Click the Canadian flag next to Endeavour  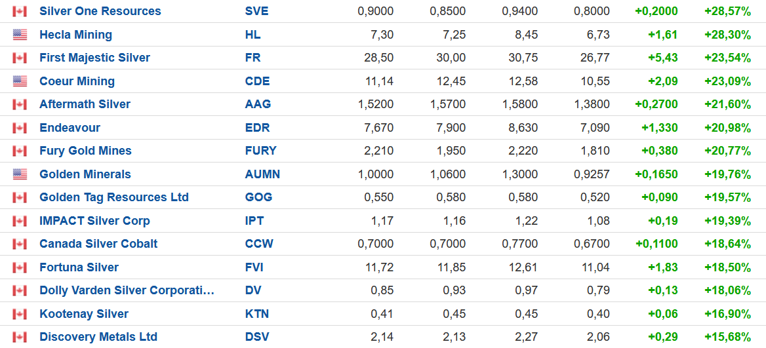point(20,128)
